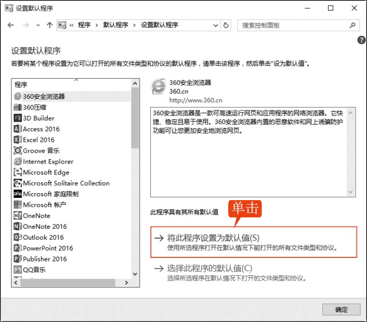Click the control panel icon in address bar

(62, 25)
